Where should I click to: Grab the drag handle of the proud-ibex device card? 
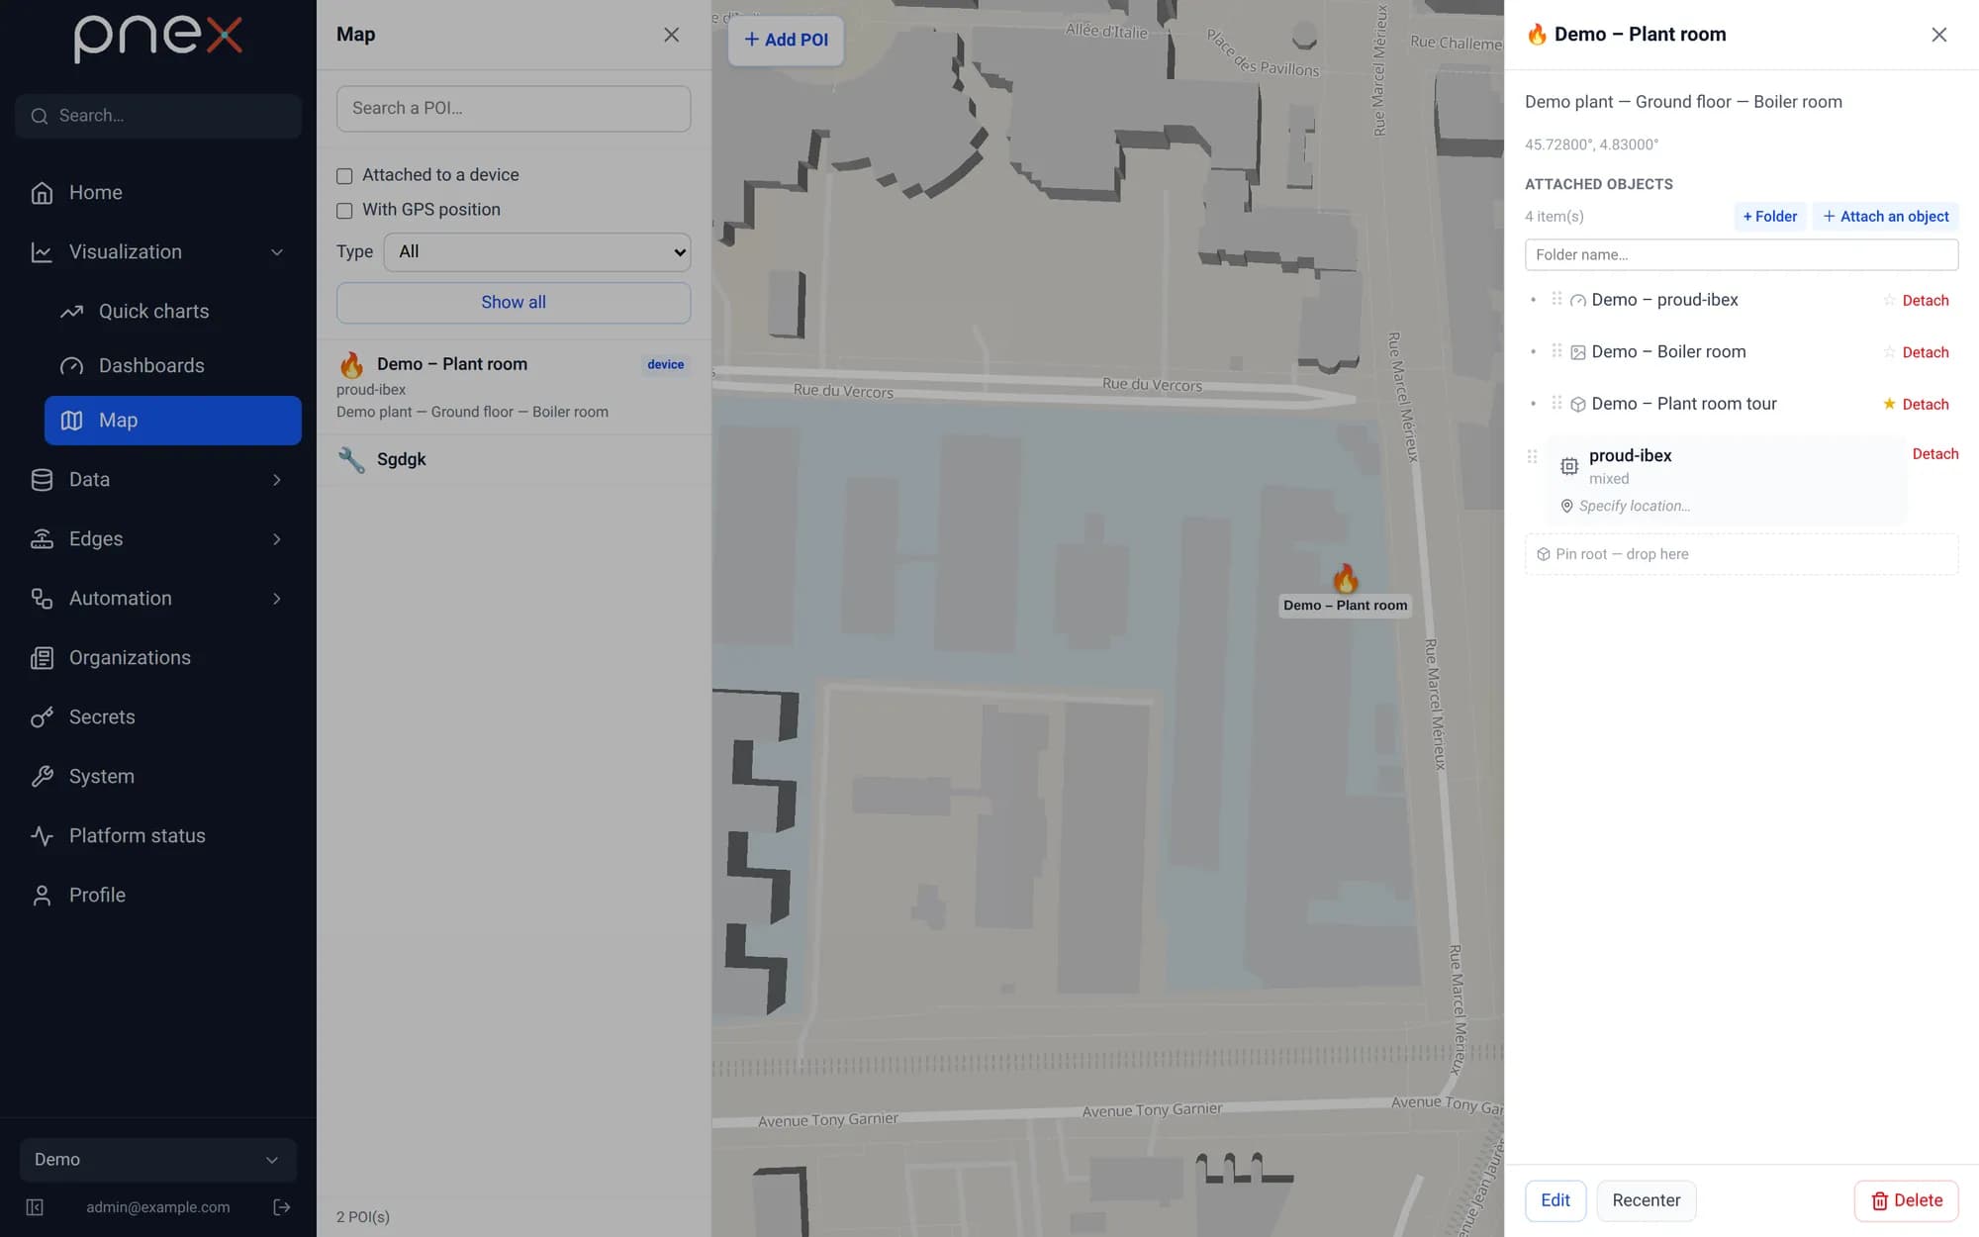(1532, 456)
